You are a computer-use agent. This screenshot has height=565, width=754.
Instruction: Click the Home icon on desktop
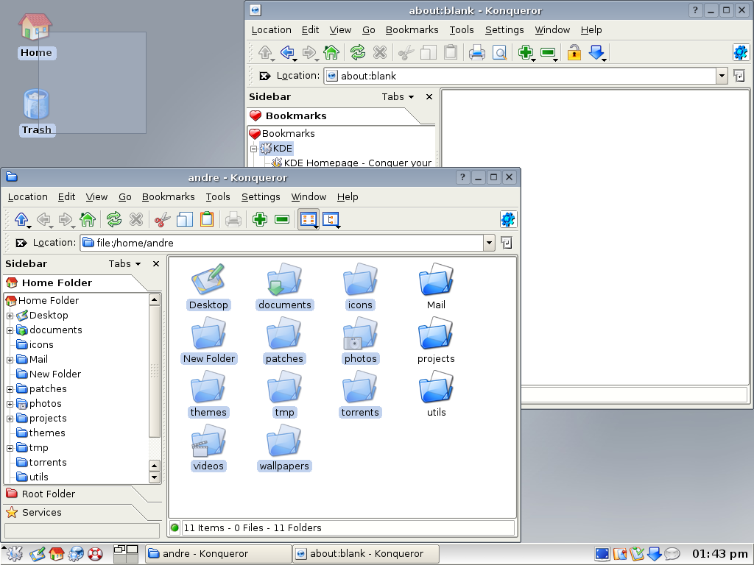coord(36,36)
